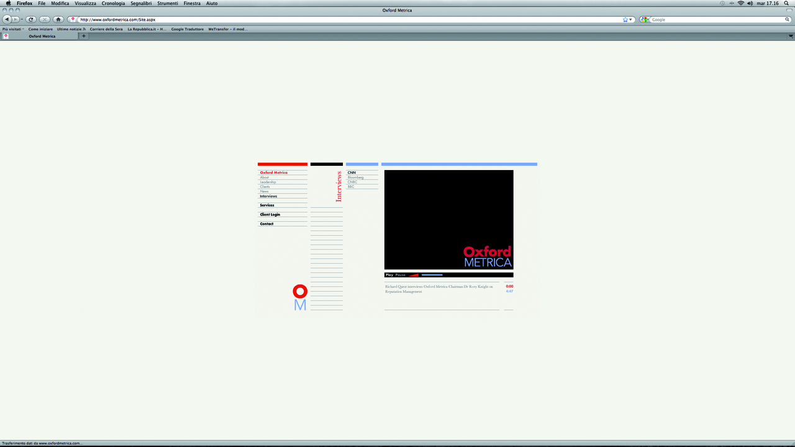Image resolution: width=795 pixels, height=447 pixels.
Task: Click the volume icon in menu bar
Action: point(750,3)
